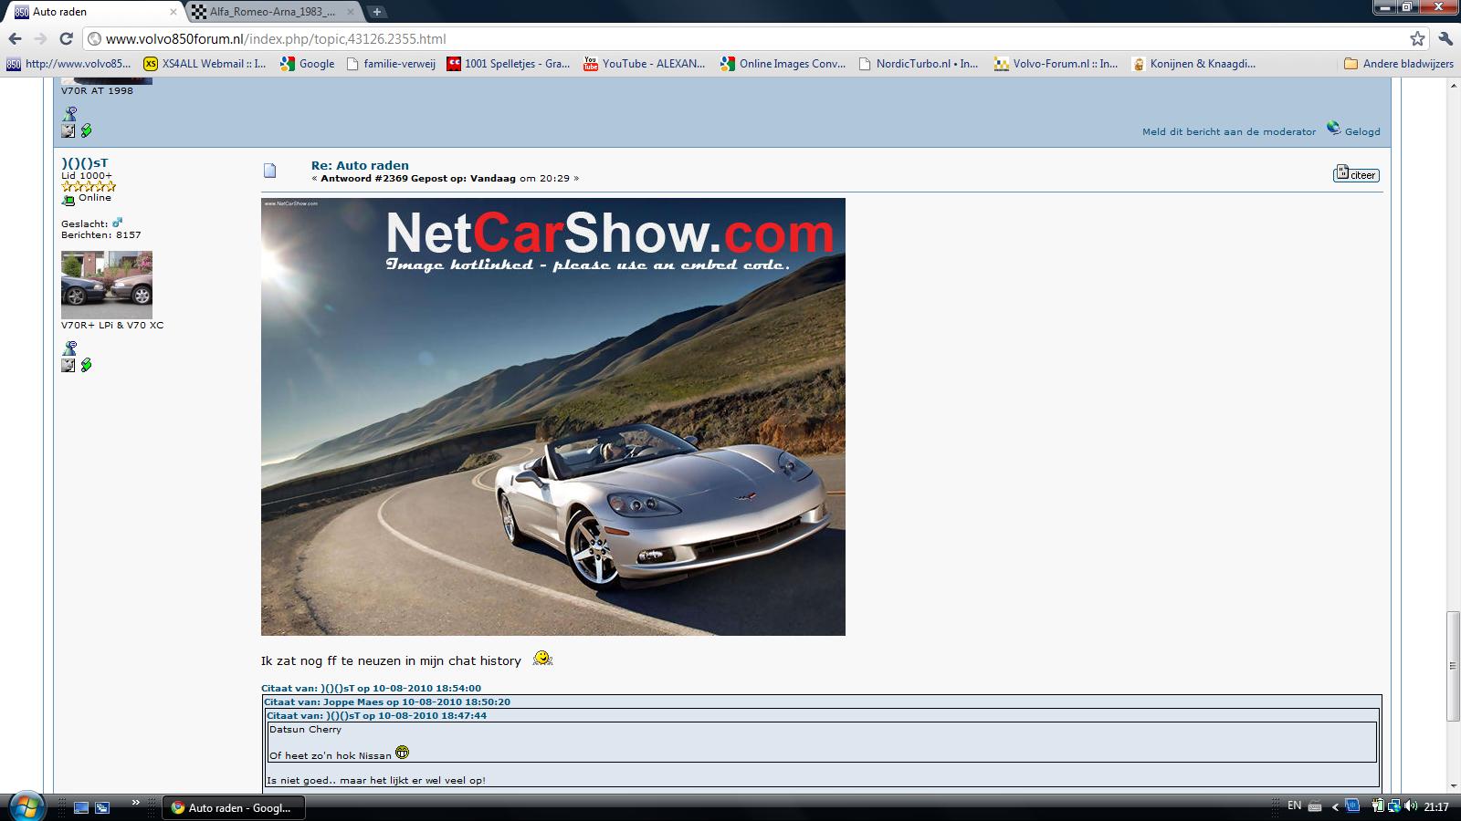Screen dimensions: 1461x821
Task: Expand hidden taskbar quick launch chevron
Action: pyautogui.click(x=136, y=803)
